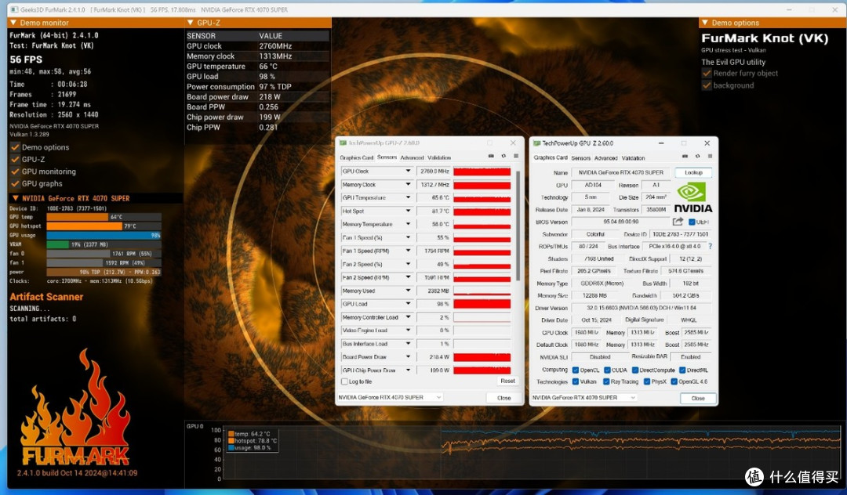
Task: Click the GPU Temperature red graph bar
Action: pos(482,198)
